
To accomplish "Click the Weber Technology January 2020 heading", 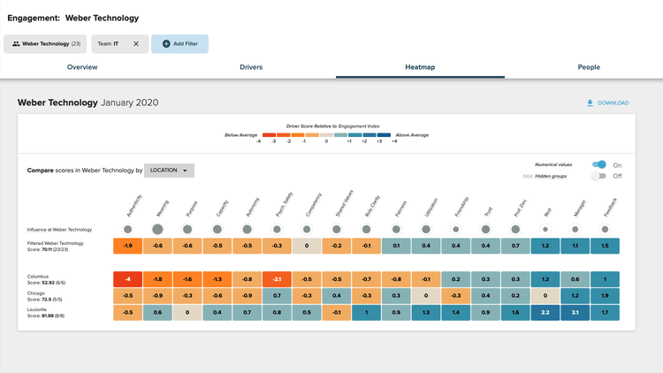I will pos(88,103).
